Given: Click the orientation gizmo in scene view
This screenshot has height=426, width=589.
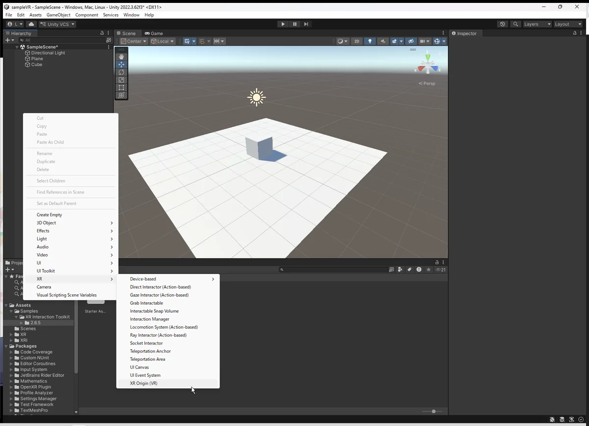Looking at the screenshot, I should (x=428, y=64).
